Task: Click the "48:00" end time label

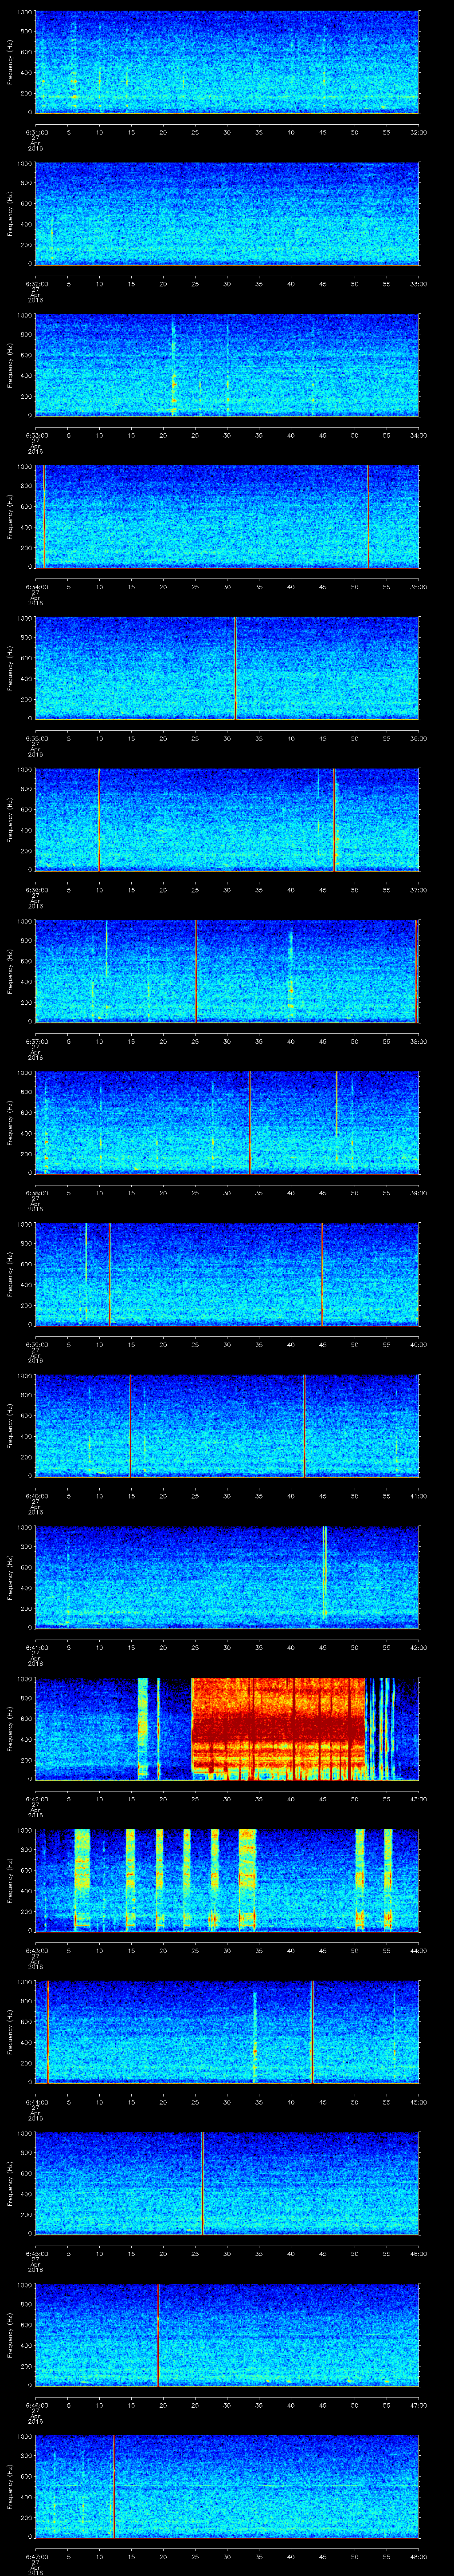Action: [x=418, y=2556]
